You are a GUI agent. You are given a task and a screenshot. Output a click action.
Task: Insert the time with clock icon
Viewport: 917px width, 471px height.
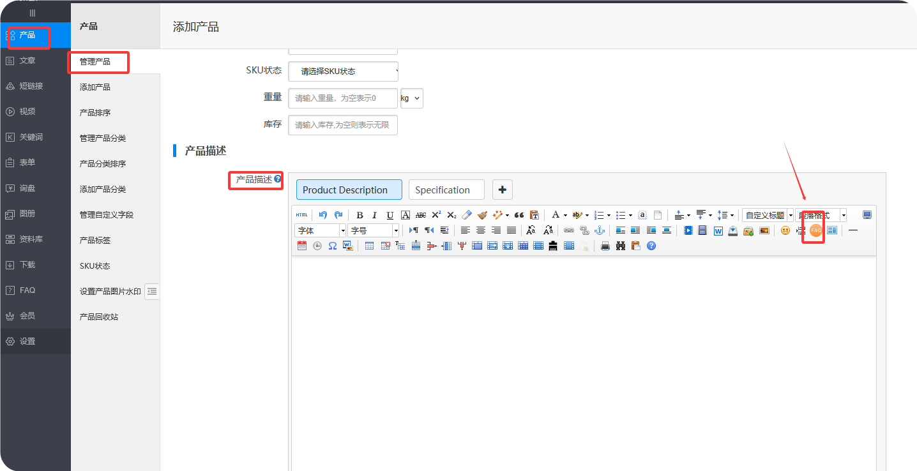(317, 246)
